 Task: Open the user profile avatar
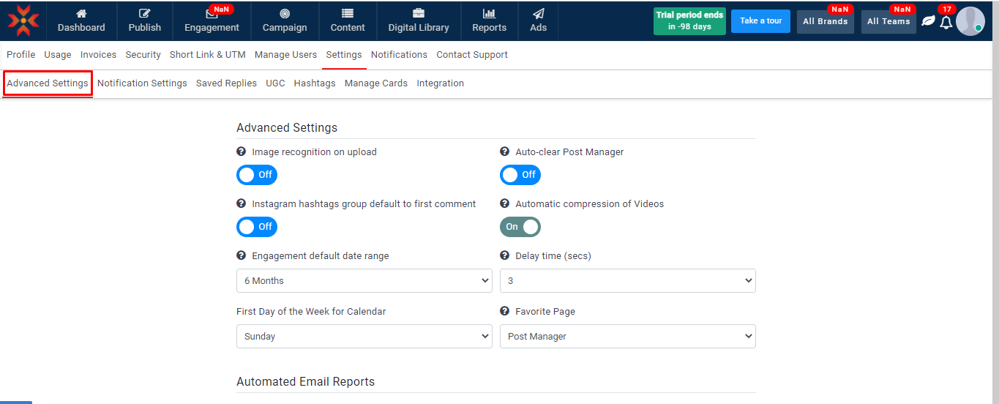coord(970,21)
